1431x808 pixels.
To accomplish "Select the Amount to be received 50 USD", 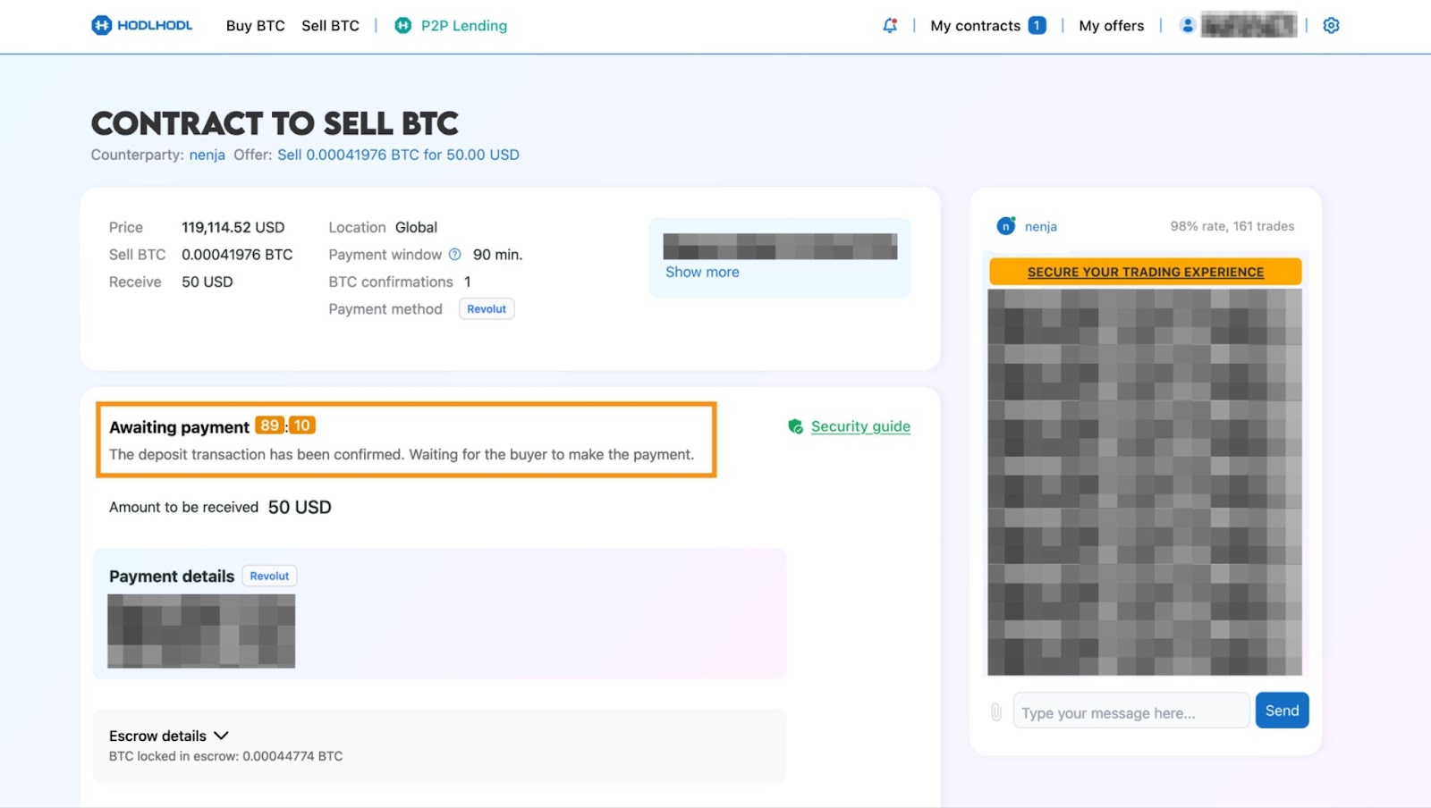I will [x=300, y=508].
